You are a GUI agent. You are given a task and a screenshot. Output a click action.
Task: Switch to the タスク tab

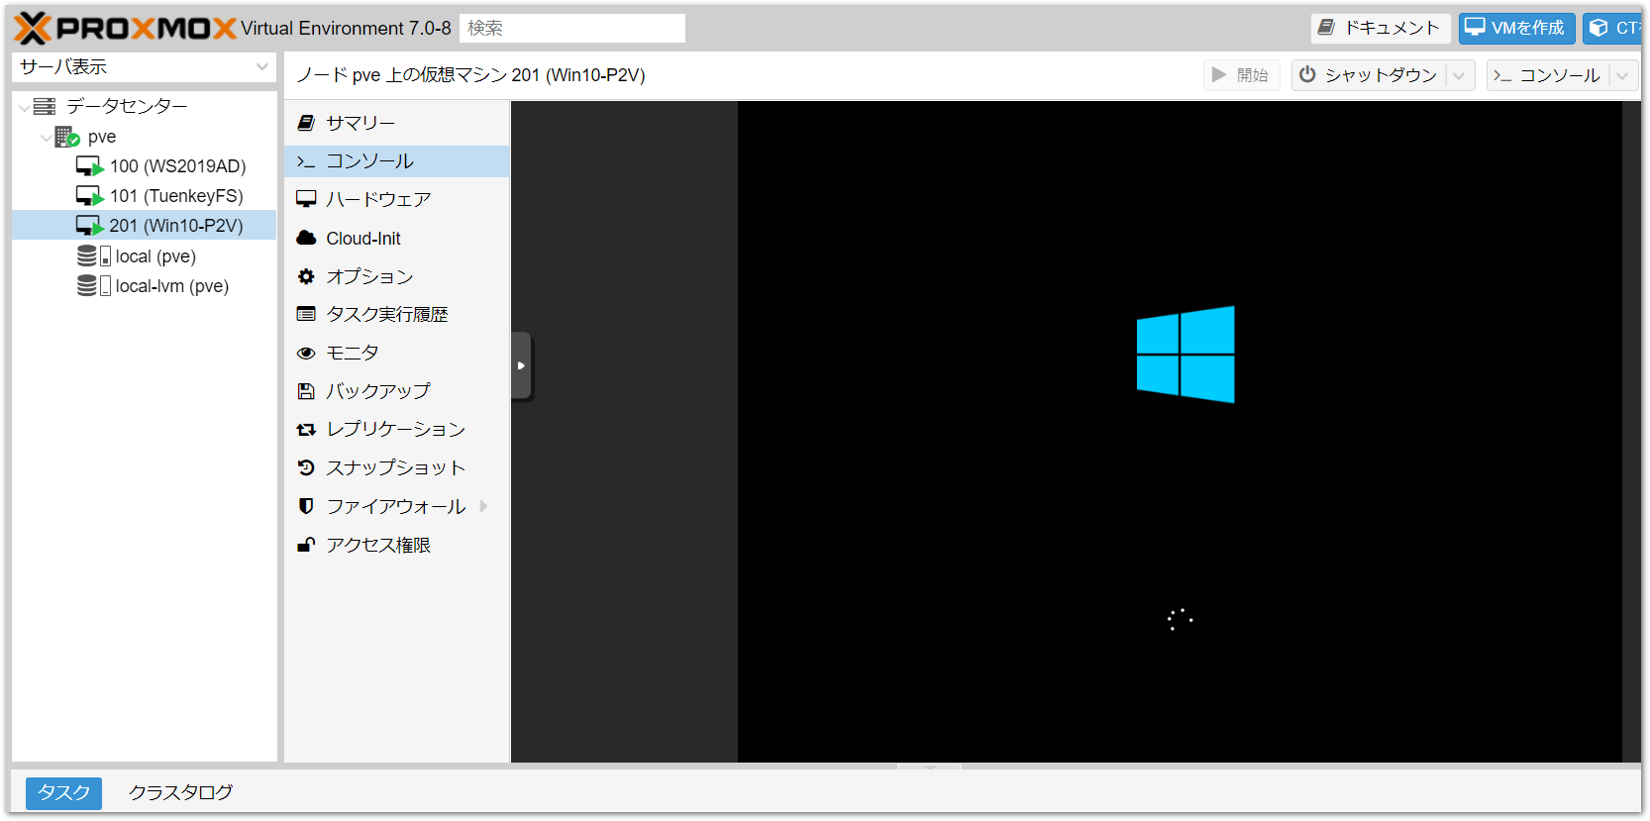[x=63, y=792]
